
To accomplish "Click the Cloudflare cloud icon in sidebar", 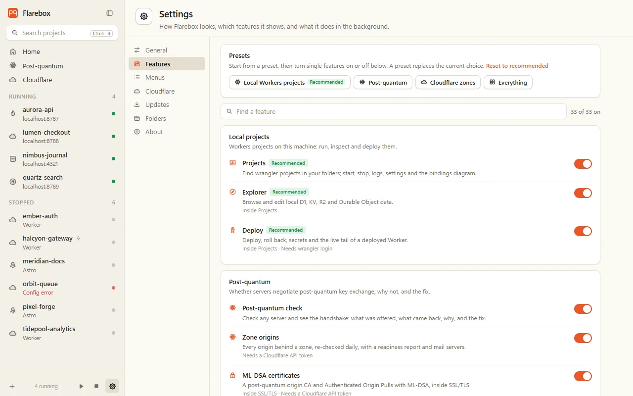I will point(13,80).
